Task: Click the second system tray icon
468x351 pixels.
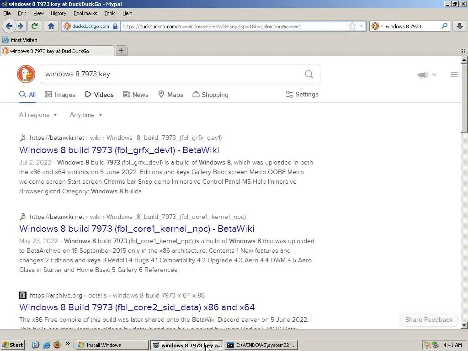Action: (436, 345)
